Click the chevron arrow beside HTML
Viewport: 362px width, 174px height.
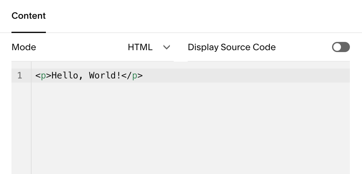(x=166, y=47)
